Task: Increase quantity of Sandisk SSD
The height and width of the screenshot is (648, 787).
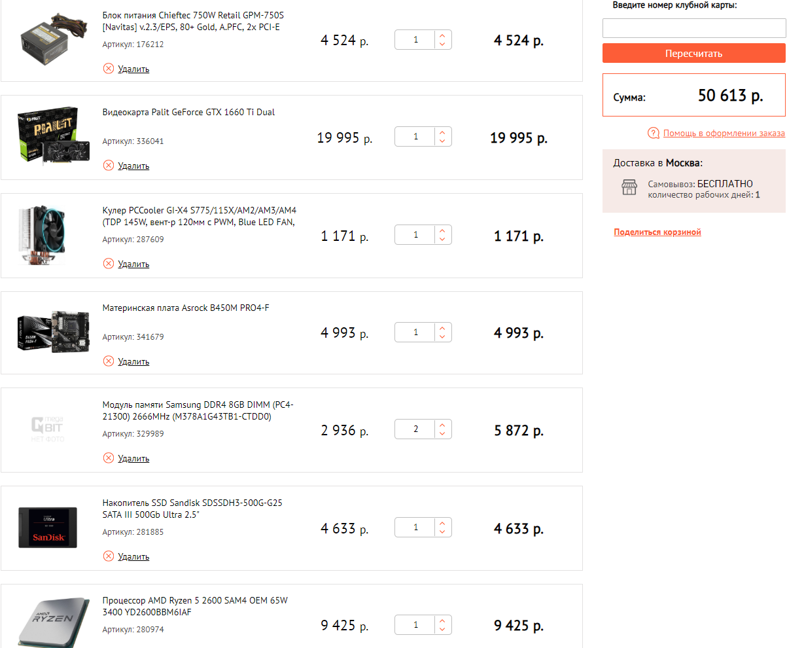Action: point(443,523)
